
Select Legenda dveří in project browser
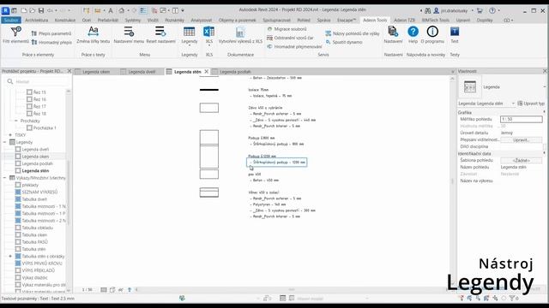click(x=35, y=149)
